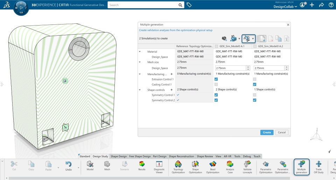Open dropdown arrow beside highlighted generation icon
Screen dimensions: 336x180
click(253, 39)
